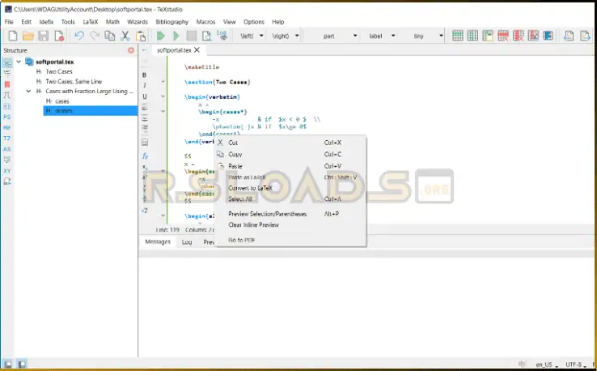Select the Two Cases heading in Structure
Screen dimensions: 597x371
click(x=58, y=71)
